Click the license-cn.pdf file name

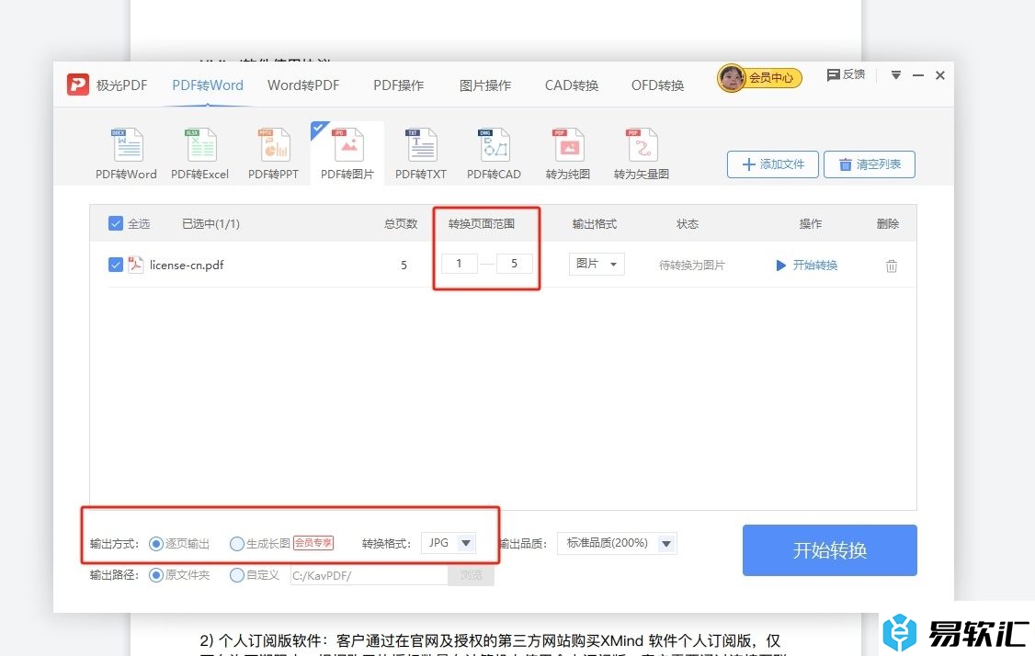[x=187, y=266]
